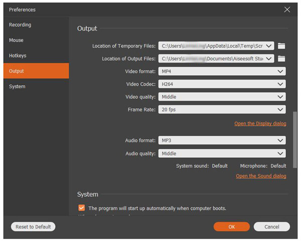
Task: Click the Microphone Default value
Action: [278, 166]
